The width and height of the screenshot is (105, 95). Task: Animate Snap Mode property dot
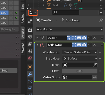(x=100, y=58)
